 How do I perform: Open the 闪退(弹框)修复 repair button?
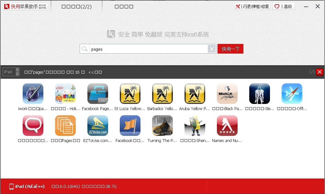tap(252, 6)
